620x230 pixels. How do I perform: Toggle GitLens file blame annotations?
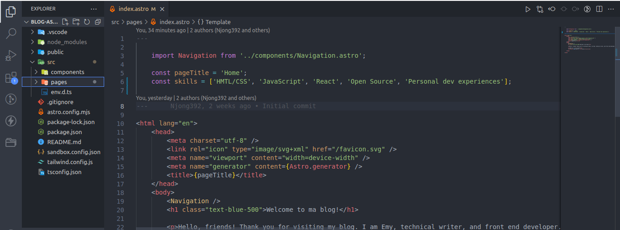[587, 9]
